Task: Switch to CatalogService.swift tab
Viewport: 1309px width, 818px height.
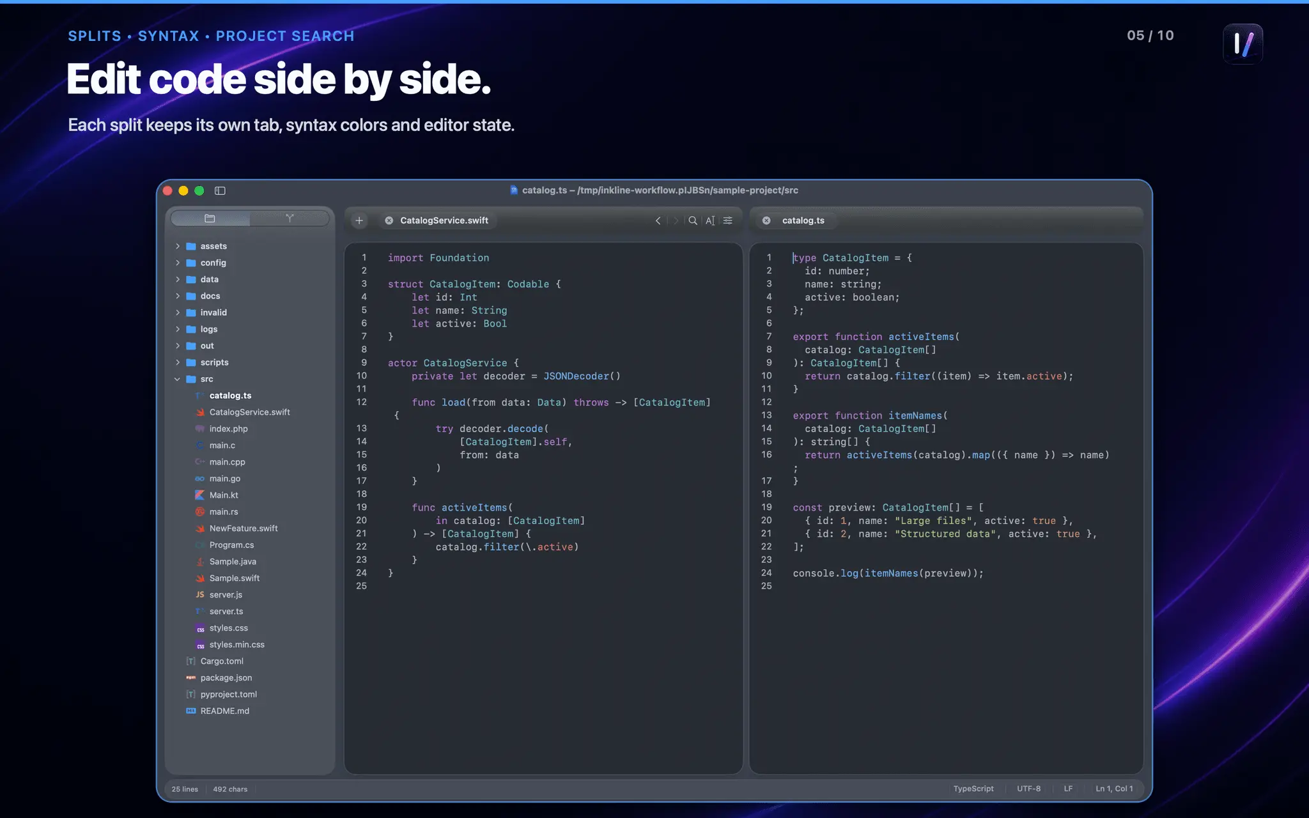Action: 444,220
